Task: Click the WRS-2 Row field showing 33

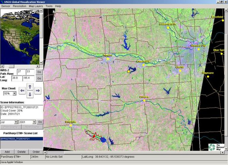Action: [x=30, y=72]
